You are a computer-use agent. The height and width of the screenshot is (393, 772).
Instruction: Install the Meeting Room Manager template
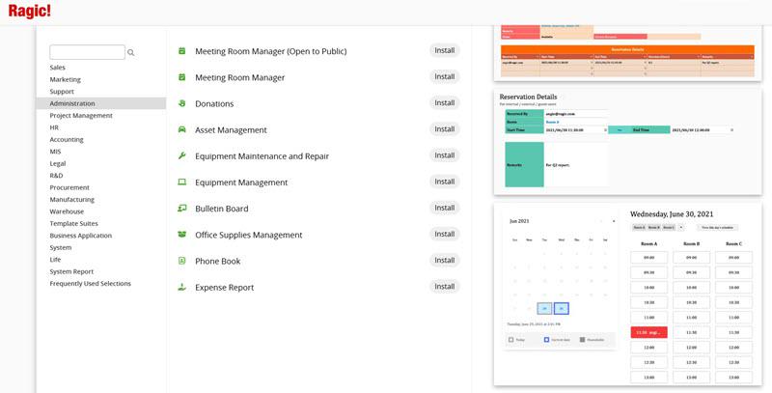(445, 77)
